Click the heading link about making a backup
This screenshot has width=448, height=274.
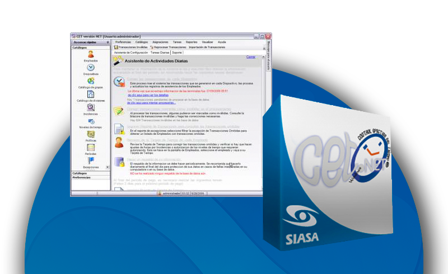[x=154, y=159]
